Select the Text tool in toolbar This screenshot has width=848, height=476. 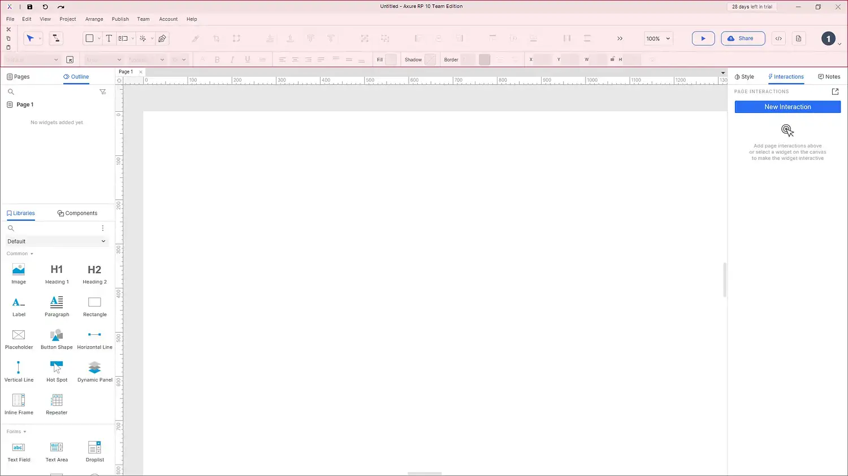(x=109, y=38)
